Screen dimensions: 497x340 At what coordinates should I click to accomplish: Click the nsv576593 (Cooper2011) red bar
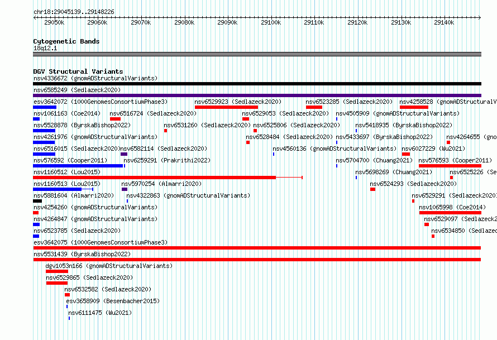(450, 166)
